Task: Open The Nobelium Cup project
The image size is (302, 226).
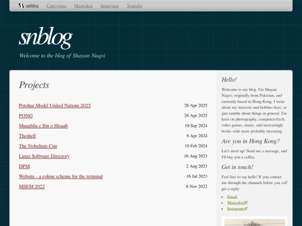Action: pyautogui.click(x=38, y=146)
